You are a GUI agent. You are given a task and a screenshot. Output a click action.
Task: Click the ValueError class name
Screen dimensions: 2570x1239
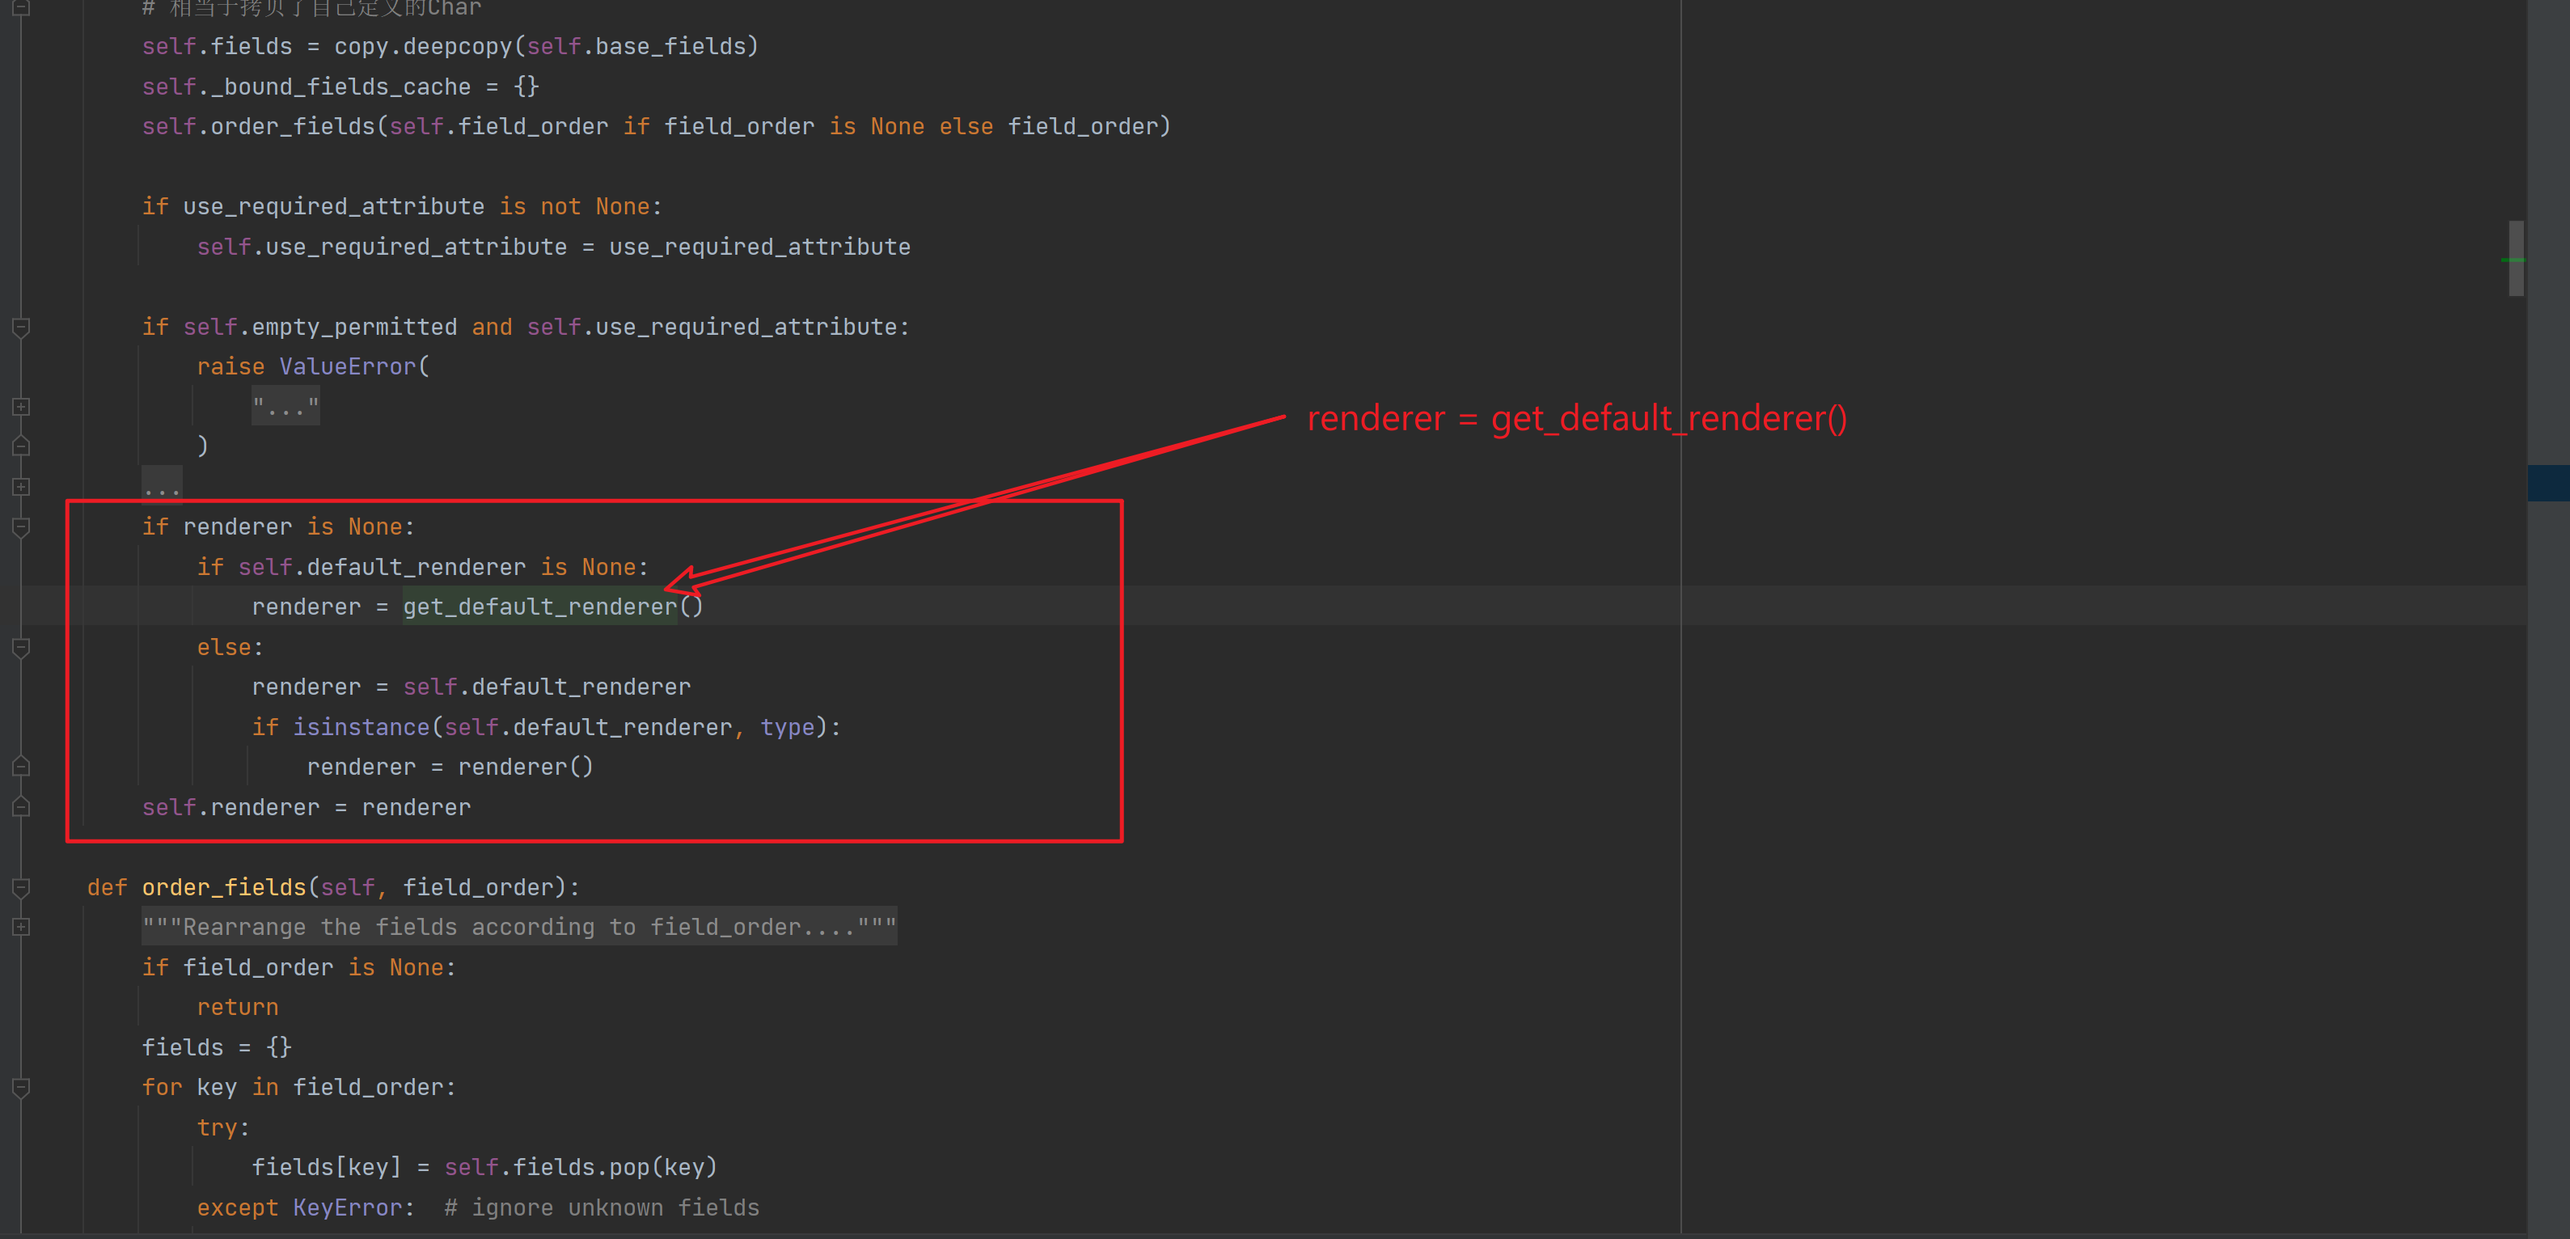coord(347,367)
